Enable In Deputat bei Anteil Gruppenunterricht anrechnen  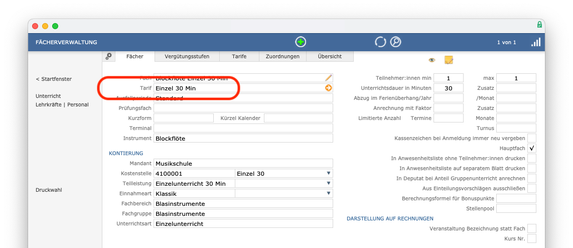[x=532, y=178]
